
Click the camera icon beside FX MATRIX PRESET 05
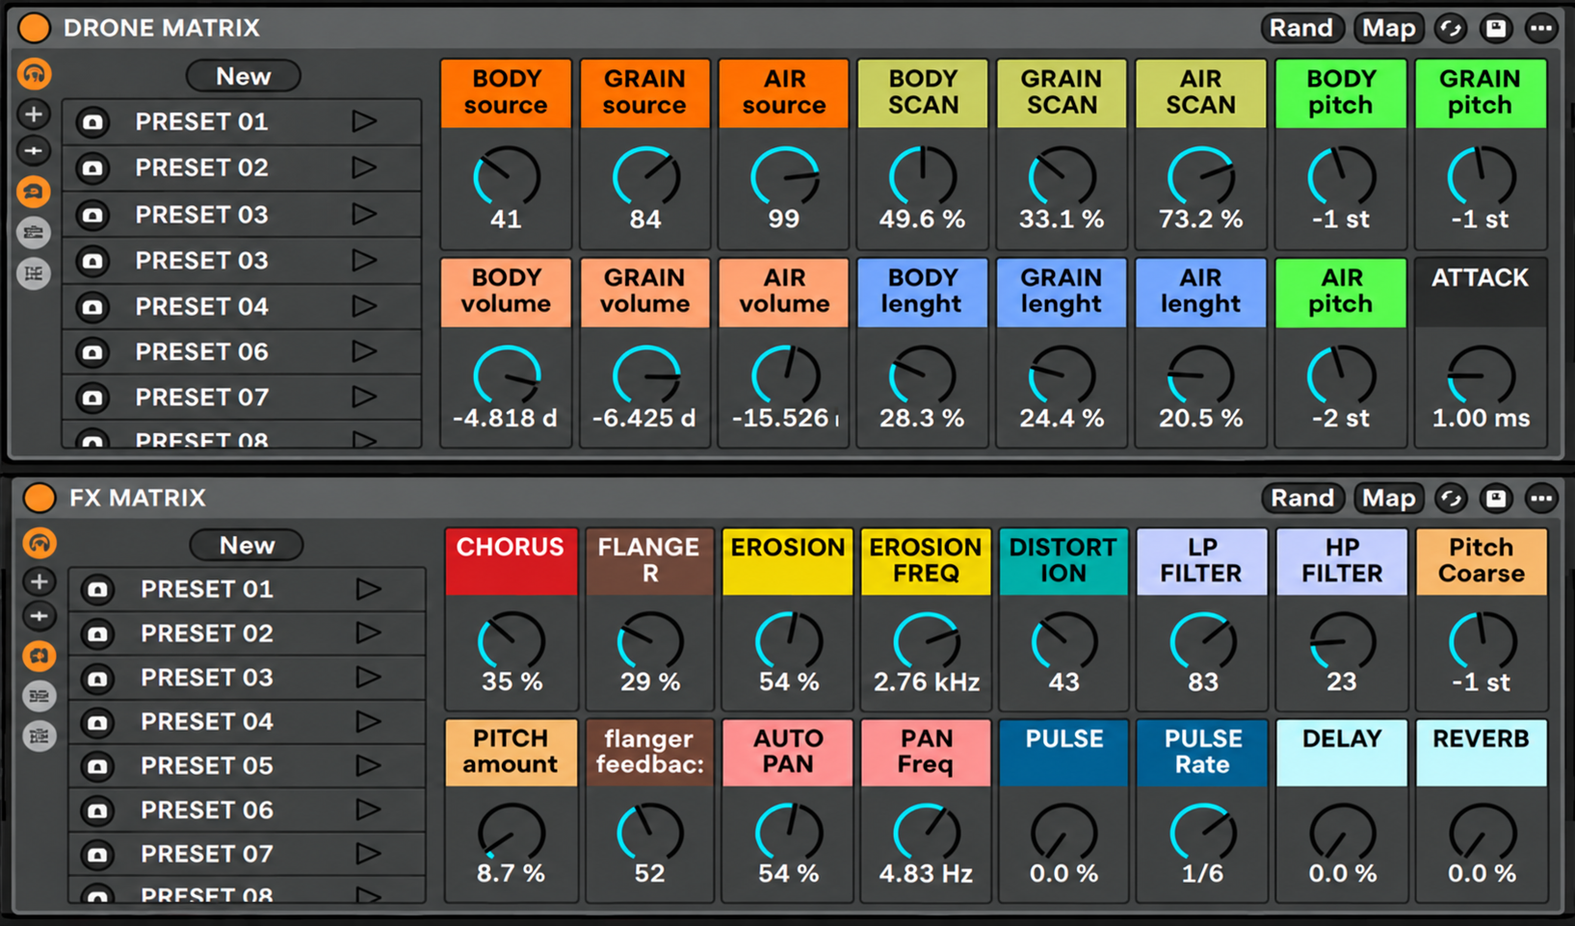point(97,766)
